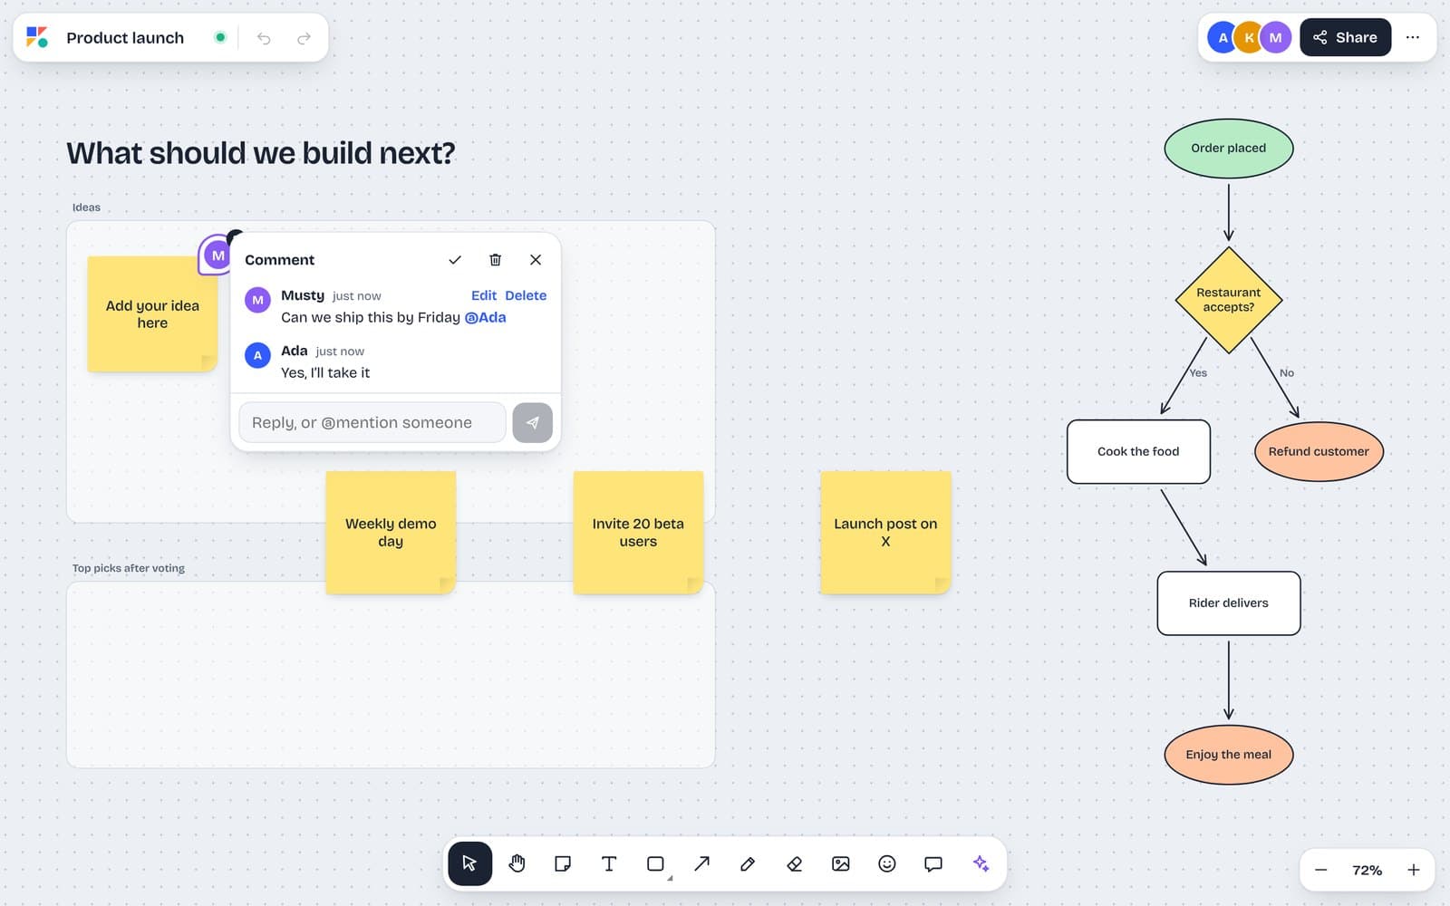The image size is (1450, 906).
Task: Open collaborator M avatar in top bar
Action: 1275,37
